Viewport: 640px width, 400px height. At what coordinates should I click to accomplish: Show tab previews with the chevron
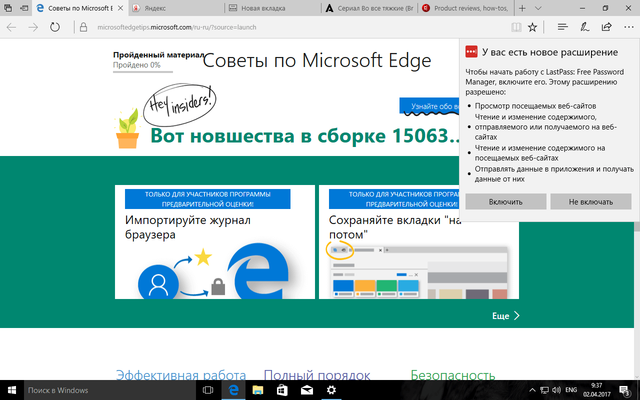click(538, 8)
